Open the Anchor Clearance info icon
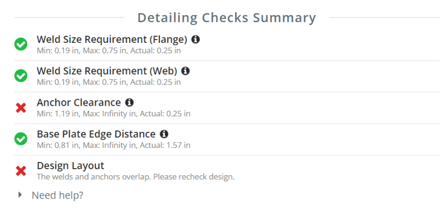 point(129,102)
